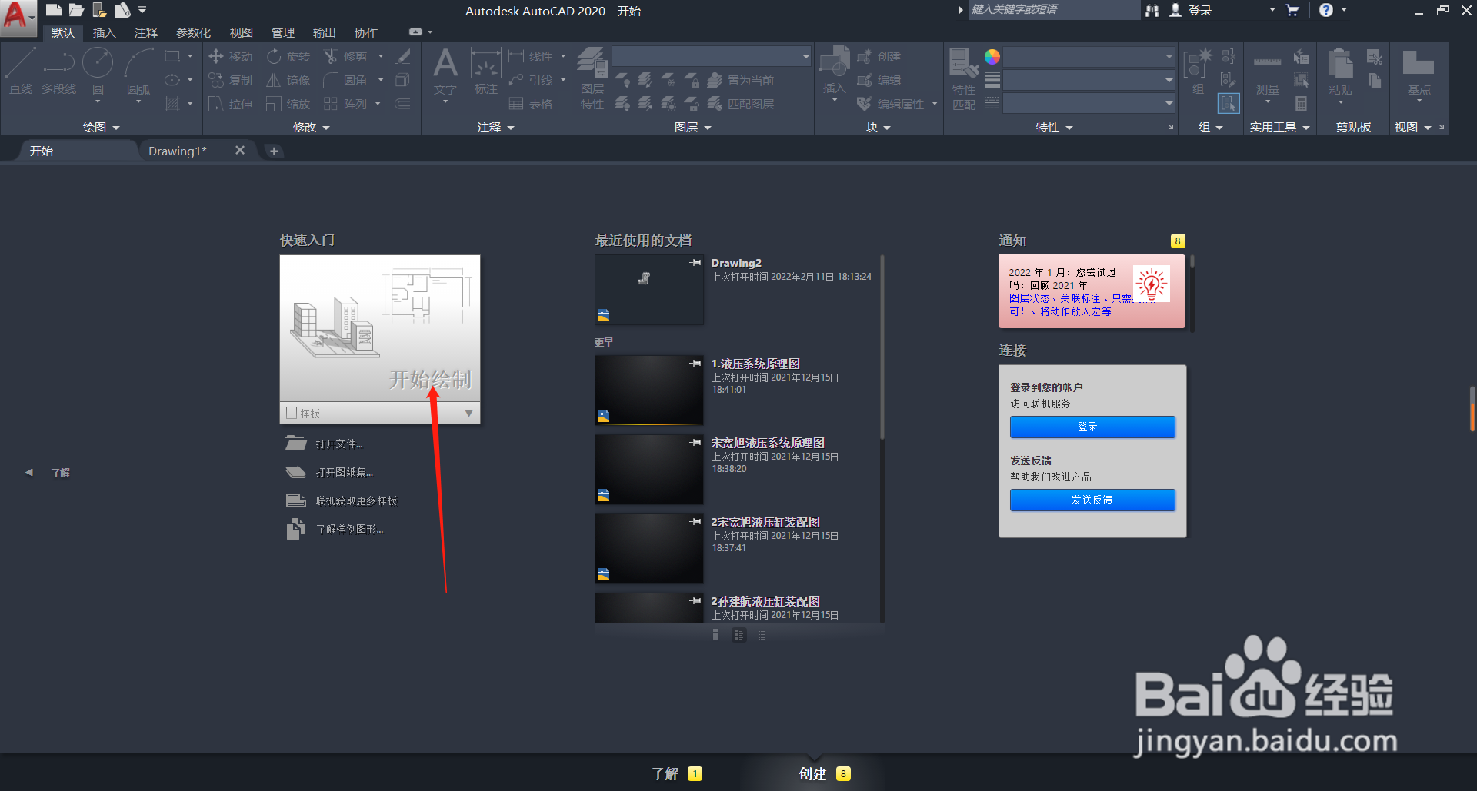Viewport: 1477px width, 791px height.
Task: Toggle pin for 2宋宽旭液压缸装配图 document
Action: click(x=695, y=522)
